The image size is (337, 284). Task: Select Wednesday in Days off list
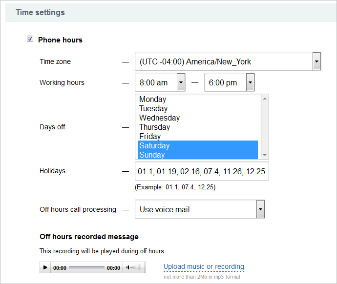coord(159,118)
